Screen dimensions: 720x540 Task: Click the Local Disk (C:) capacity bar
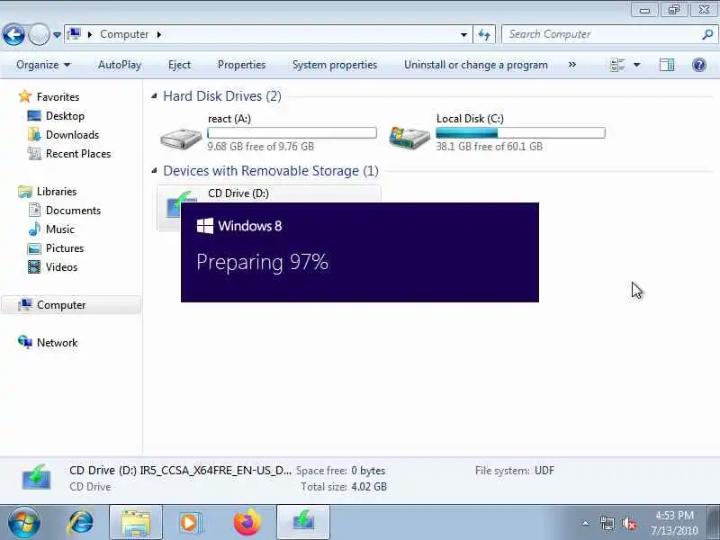click(520, 132)
